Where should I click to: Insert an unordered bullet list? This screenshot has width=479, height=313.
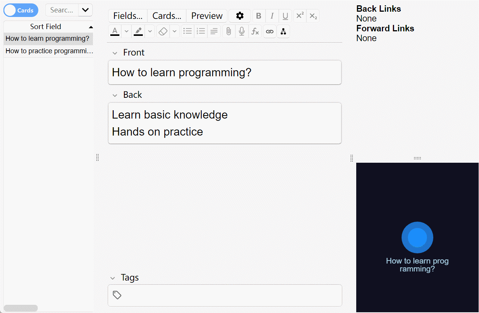point(187,31)
